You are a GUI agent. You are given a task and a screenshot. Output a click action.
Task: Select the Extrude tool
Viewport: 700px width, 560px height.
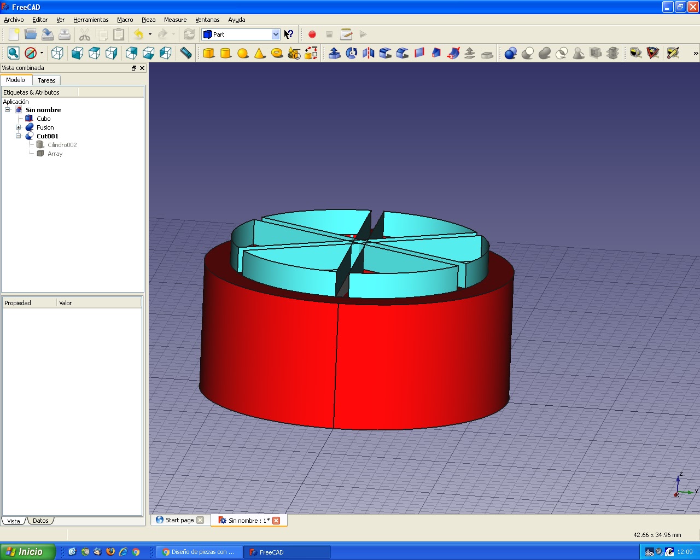(x=335, y=53)
